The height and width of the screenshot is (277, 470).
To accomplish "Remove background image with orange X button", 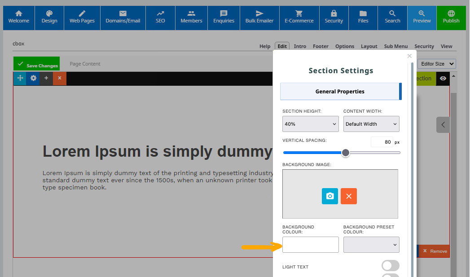I will 349,196.
